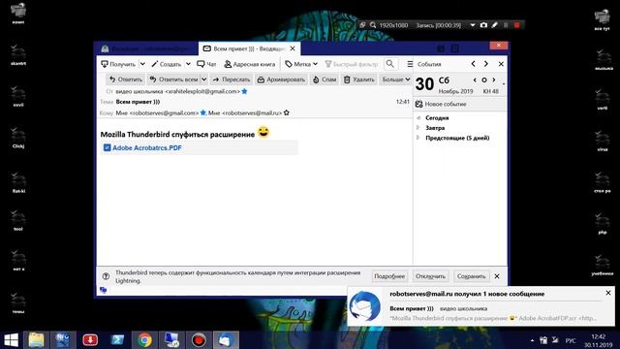Click the Удалить delete button
620x349 pixels.
359,79
